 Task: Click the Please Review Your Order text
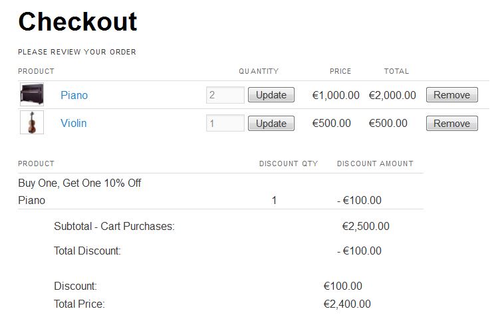(x=77, y=52)
